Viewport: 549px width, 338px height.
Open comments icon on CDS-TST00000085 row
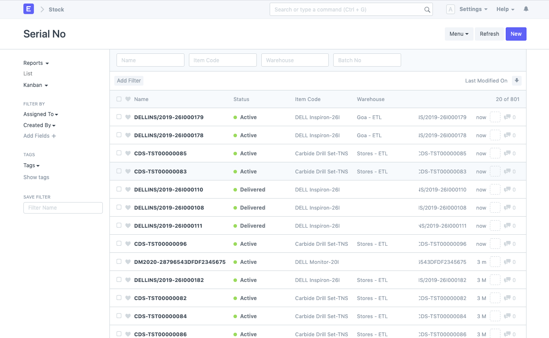(508, 153)
